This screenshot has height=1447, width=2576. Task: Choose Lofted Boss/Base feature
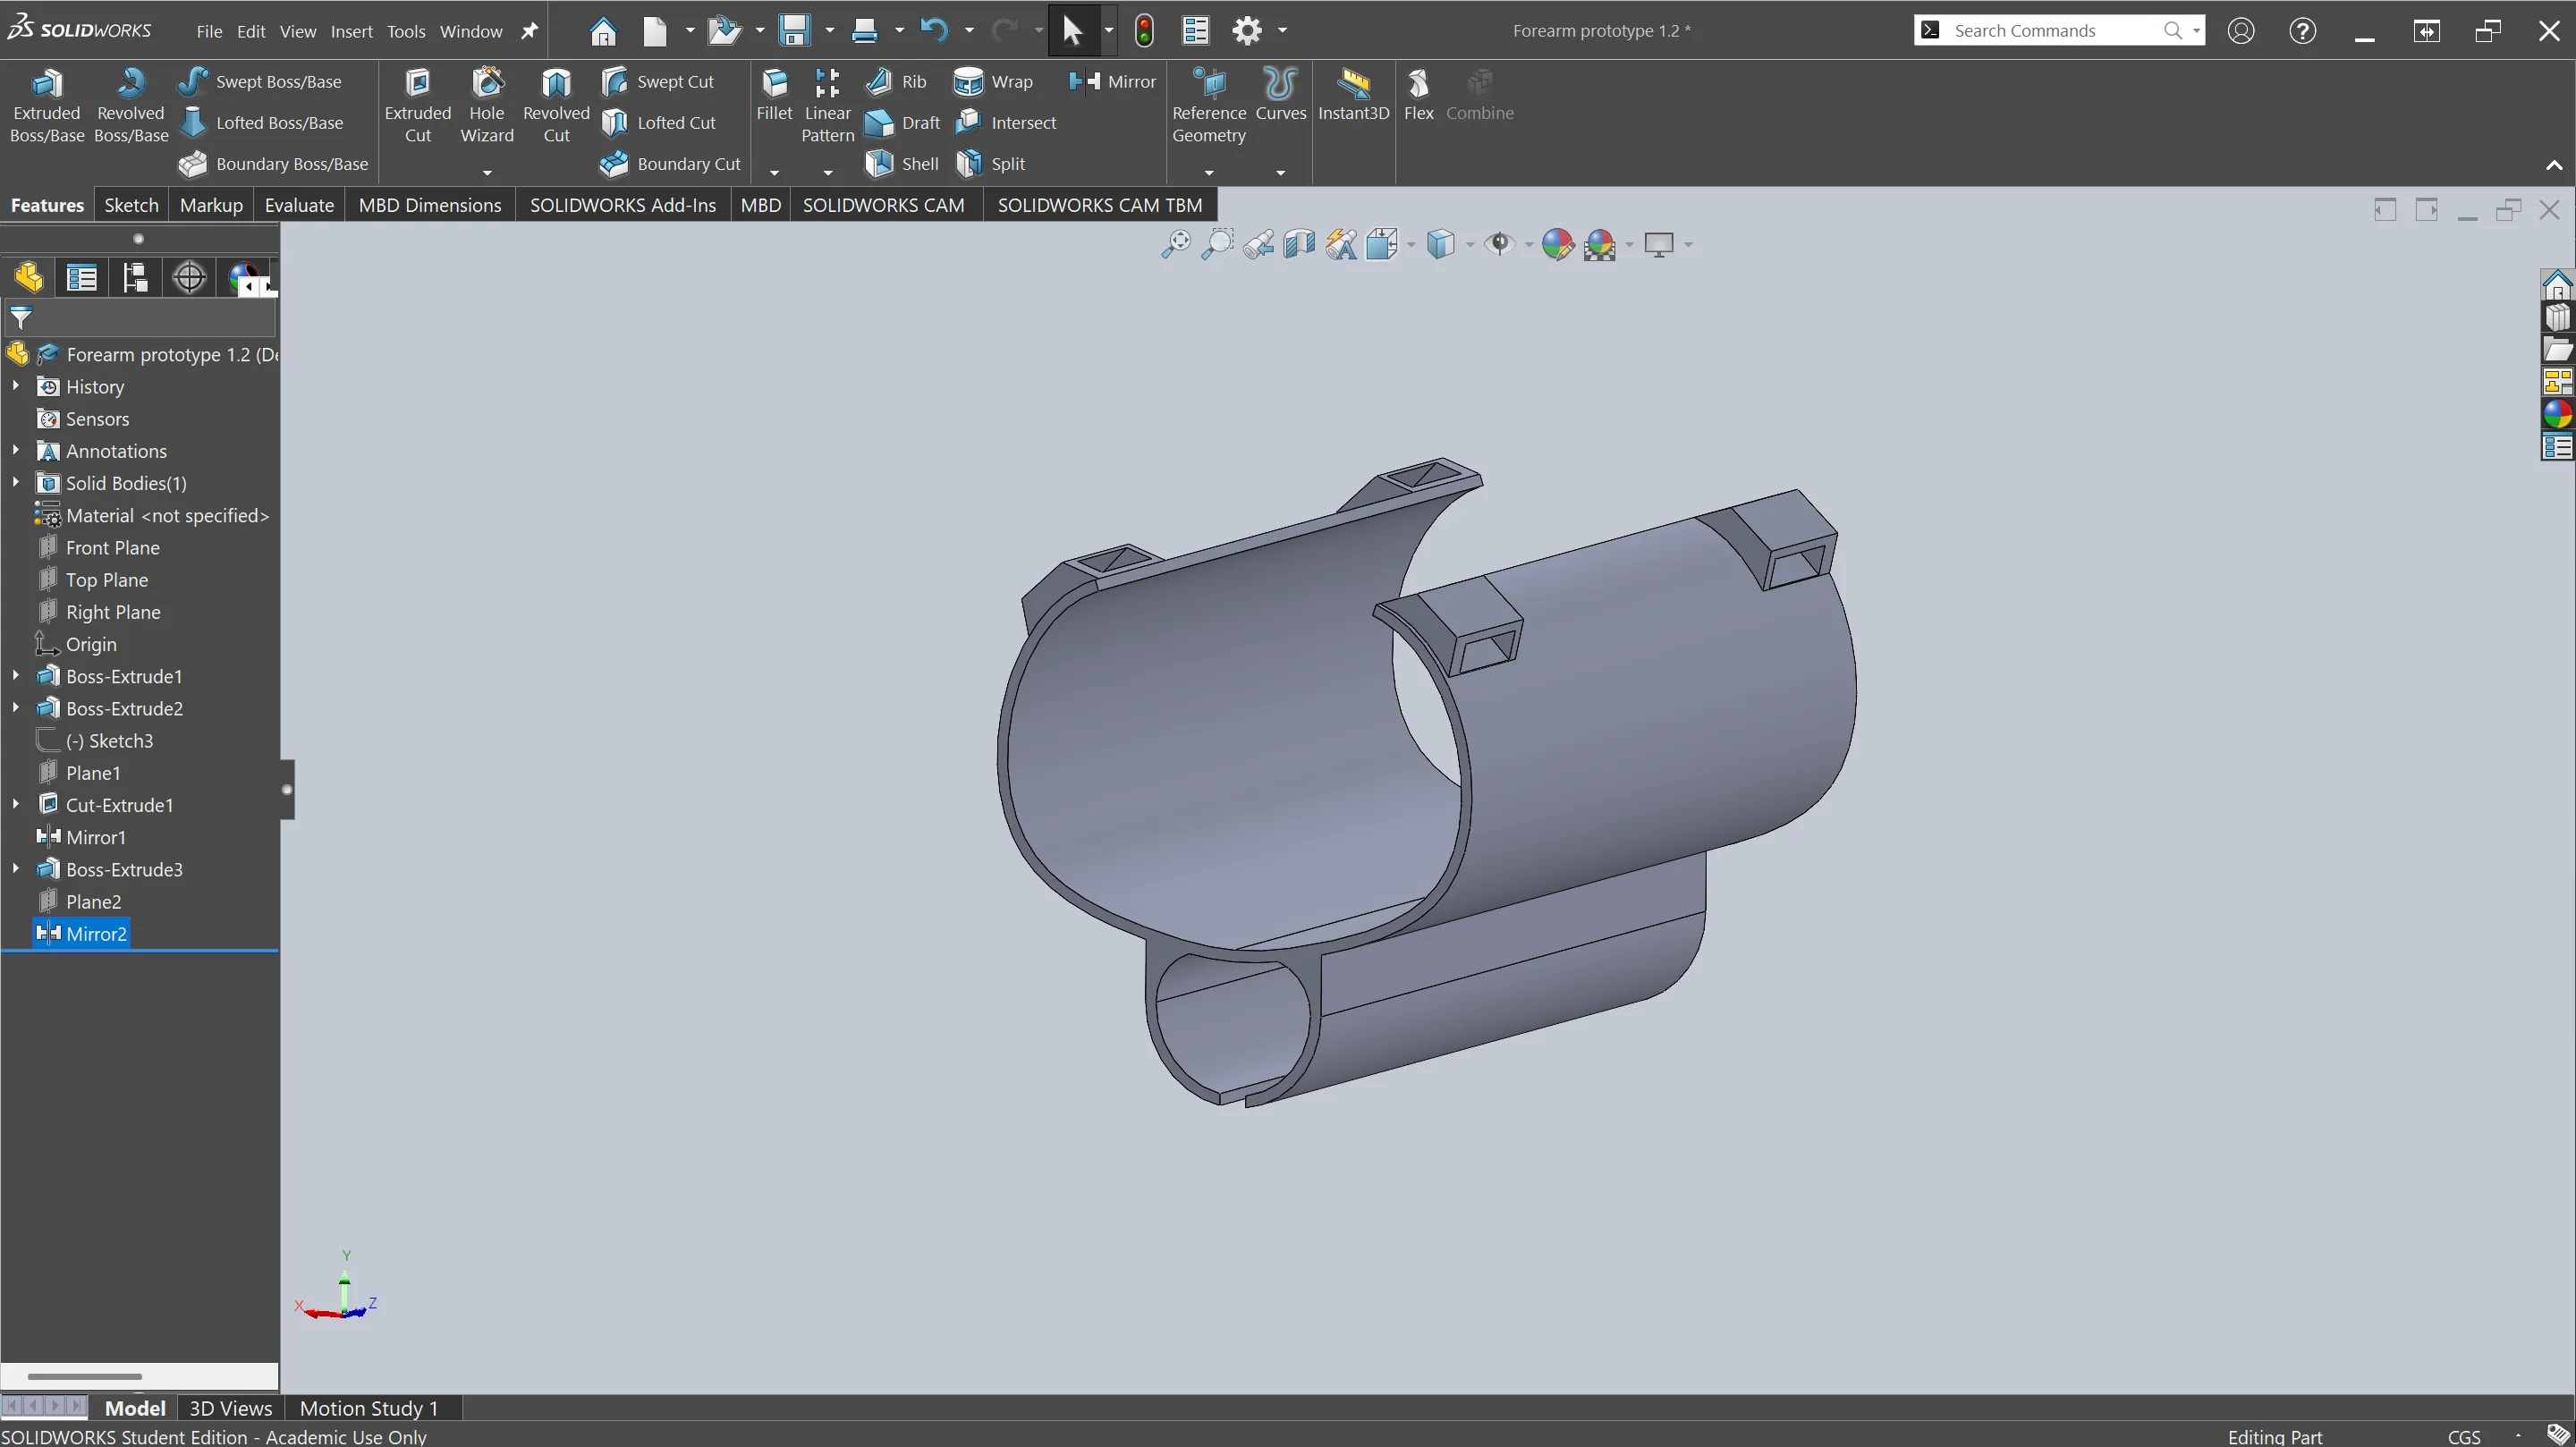click(261, 122)
